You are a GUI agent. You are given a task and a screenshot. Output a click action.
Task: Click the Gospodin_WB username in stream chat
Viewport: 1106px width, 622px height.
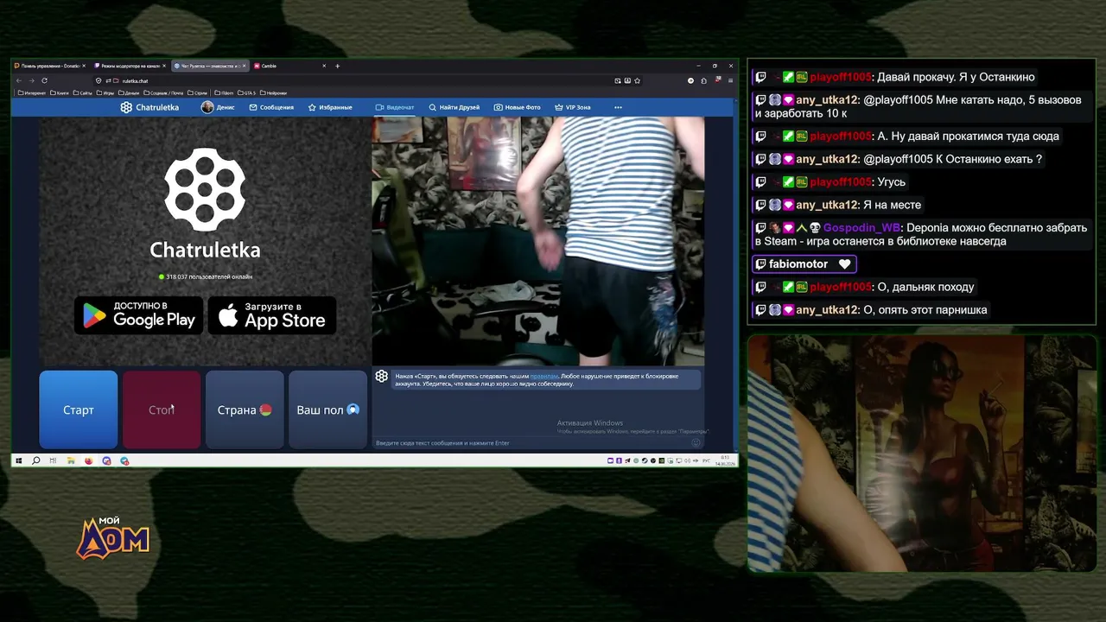coord(861,228)
